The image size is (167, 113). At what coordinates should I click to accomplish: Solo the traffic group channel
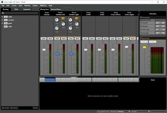click(x=85, y=39)
